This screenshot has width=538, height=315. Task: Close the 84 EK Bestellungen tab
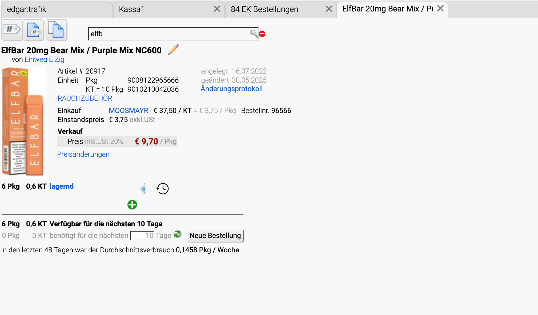point(329,9)
